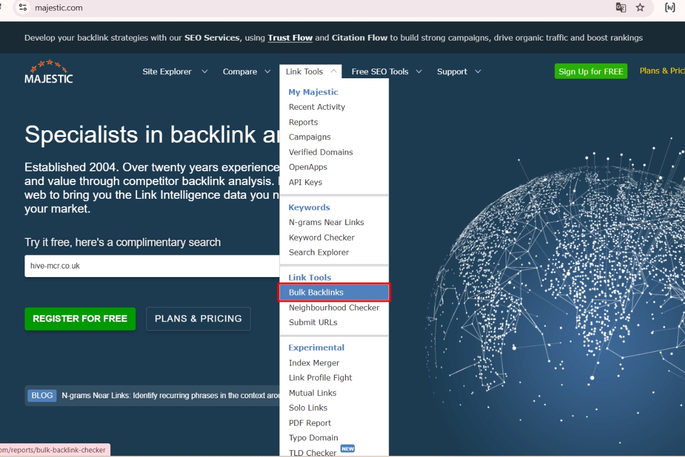This screenshot has height=457, width=685.
Task: Open Keyword Checker tool
Action: (x=322, y=238)
